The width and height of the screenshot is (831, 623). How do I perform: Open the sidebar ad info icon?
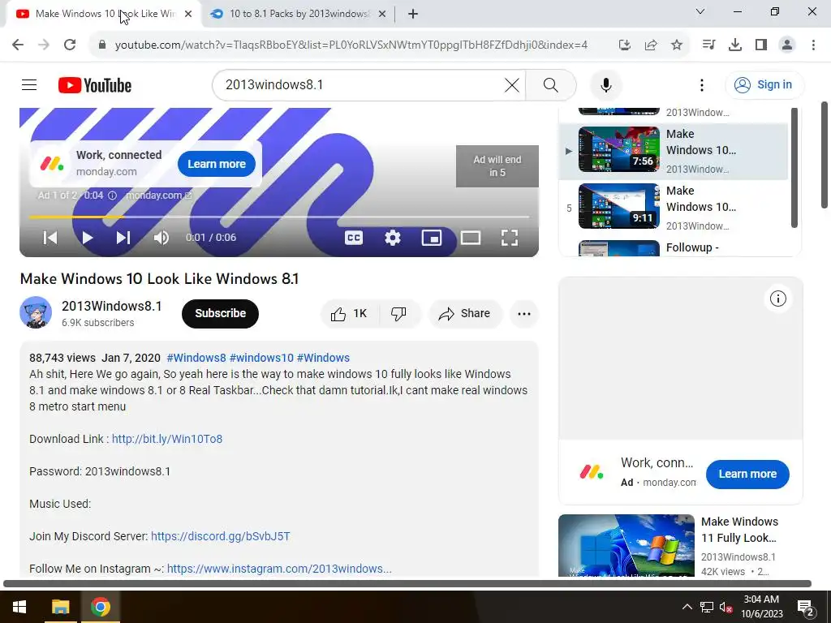click(x=777, y=299)
